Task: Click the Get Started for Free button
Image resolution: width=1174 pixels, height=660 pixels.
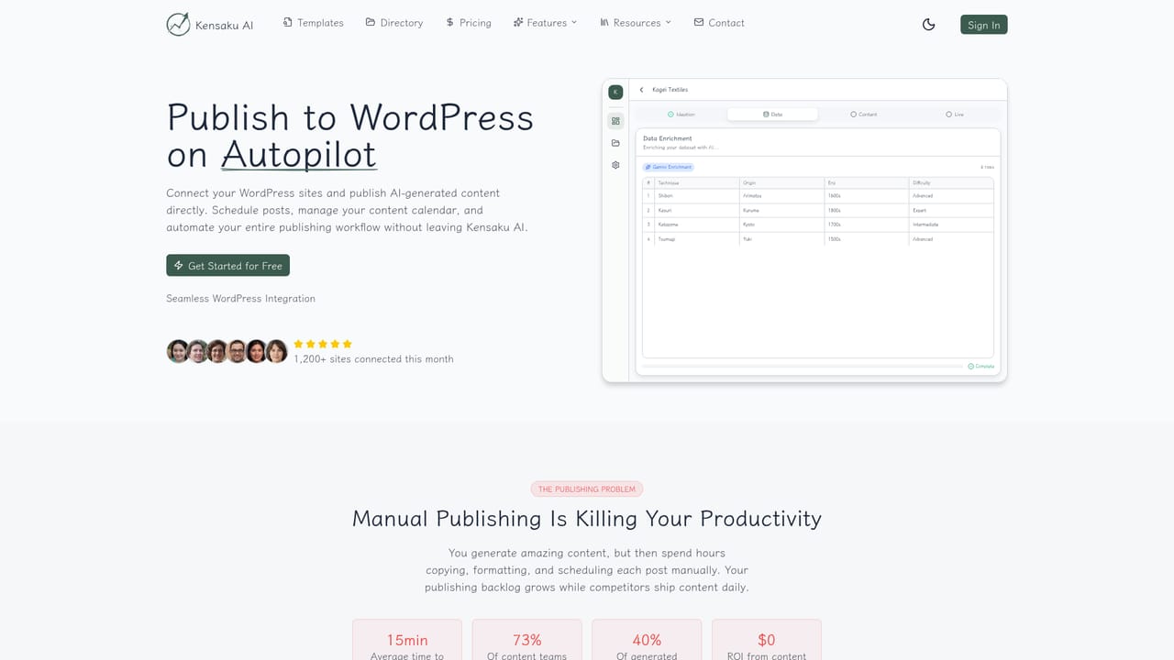Action: 227,266
